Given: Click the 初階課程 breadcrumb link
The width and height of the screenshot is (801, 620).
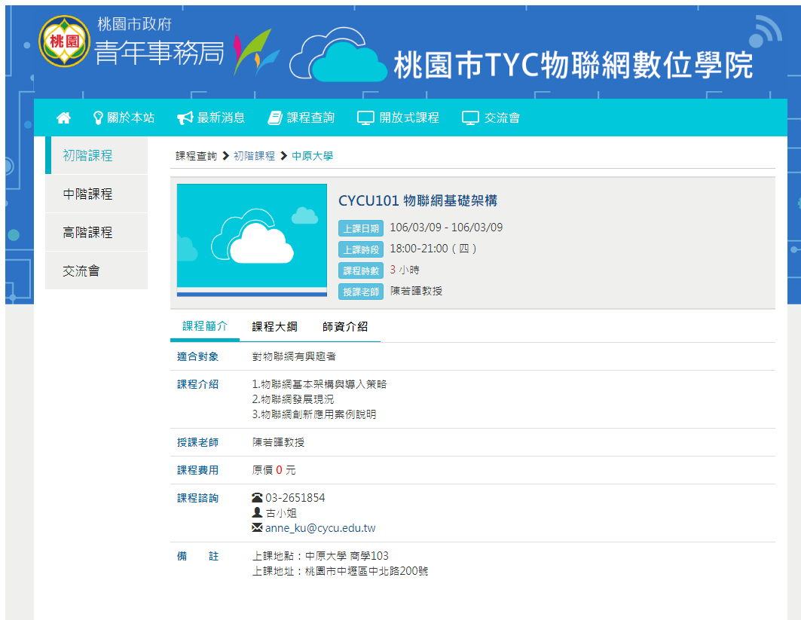Looking at the screenshot, I should [x=254, y=156].
